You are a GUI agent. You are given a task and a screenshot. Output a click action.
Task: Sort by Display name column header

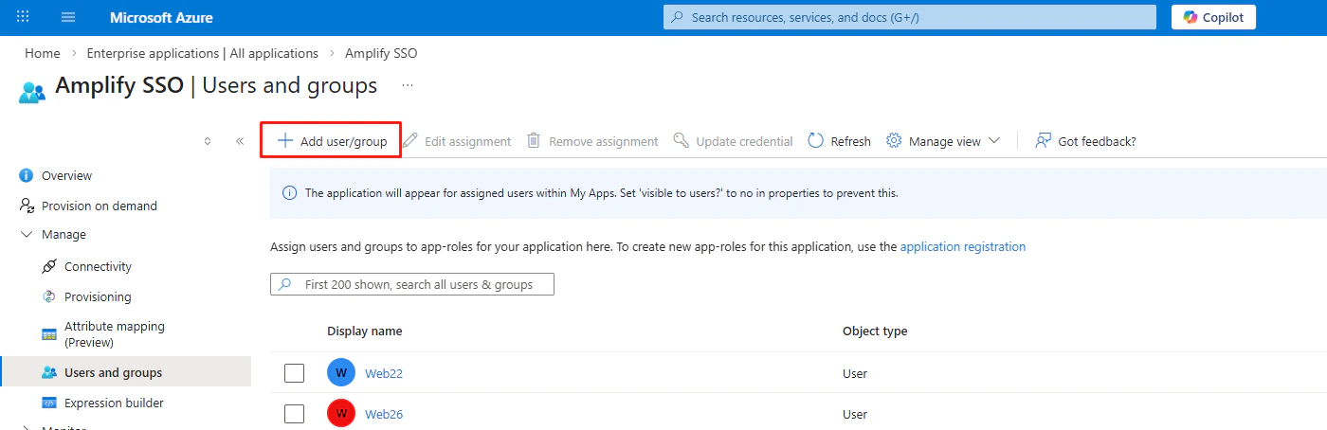tap(365, 331)
